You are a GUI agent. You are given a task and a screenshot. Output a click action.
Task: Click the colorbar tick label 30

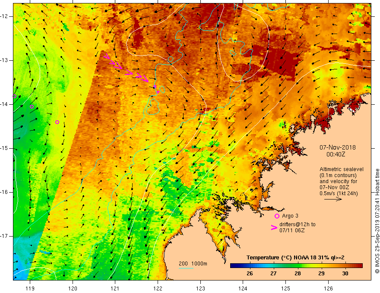(x=345, y=274)
